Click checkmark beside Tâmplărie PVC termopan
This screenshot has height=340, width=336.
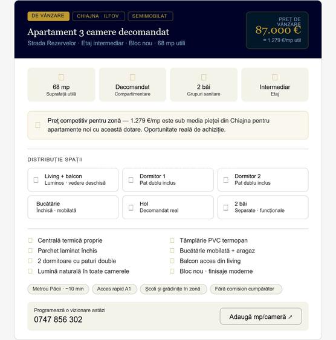pyautogui.click(x=172, y=240)
